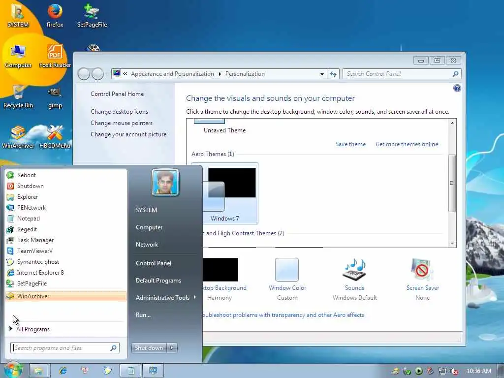Open the Screen Saver settings icon

422,270
